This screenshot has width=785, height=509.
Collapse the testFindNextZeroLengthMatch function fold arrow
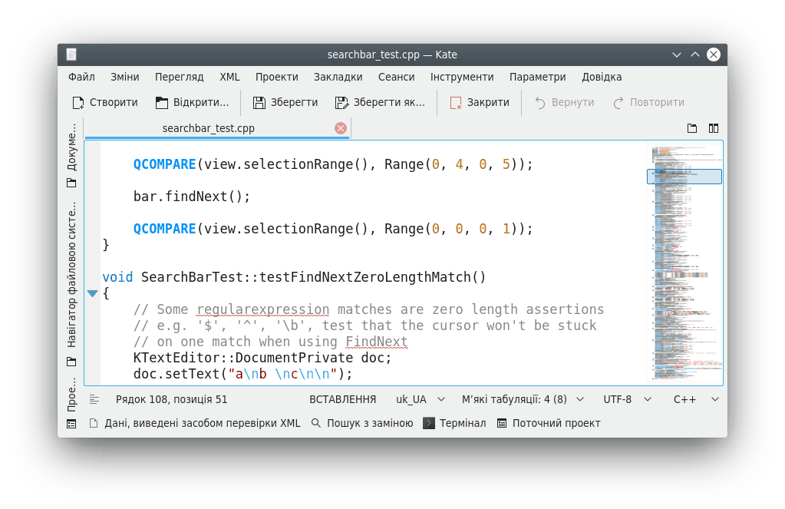pyautogui.click(x=92, y=293)
